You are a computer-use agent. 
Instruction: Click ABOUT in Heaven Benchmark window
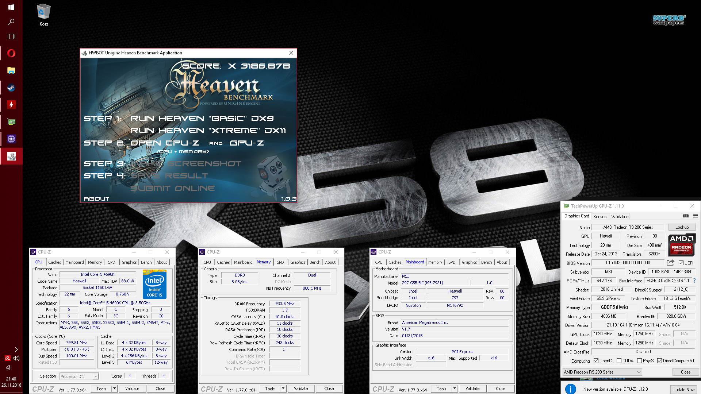pos(96,199)
